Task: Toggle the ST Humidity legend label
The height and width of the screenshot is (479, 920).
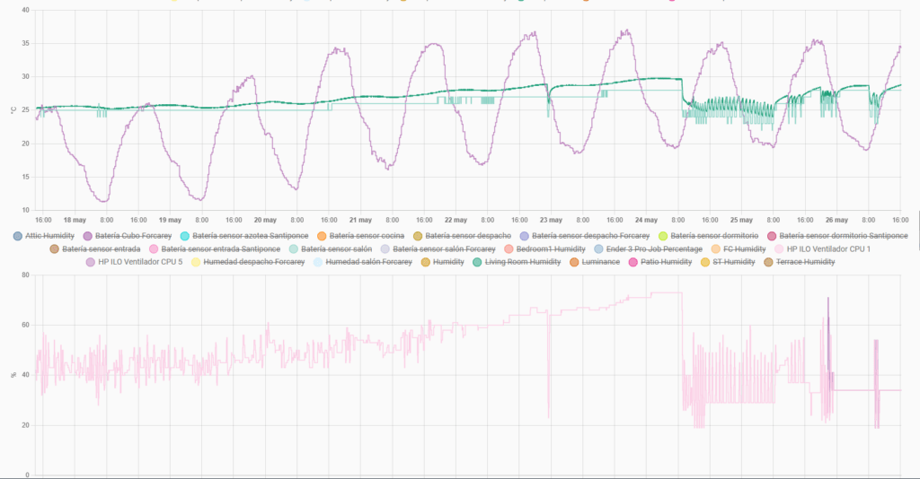Action: coord(733,262)
